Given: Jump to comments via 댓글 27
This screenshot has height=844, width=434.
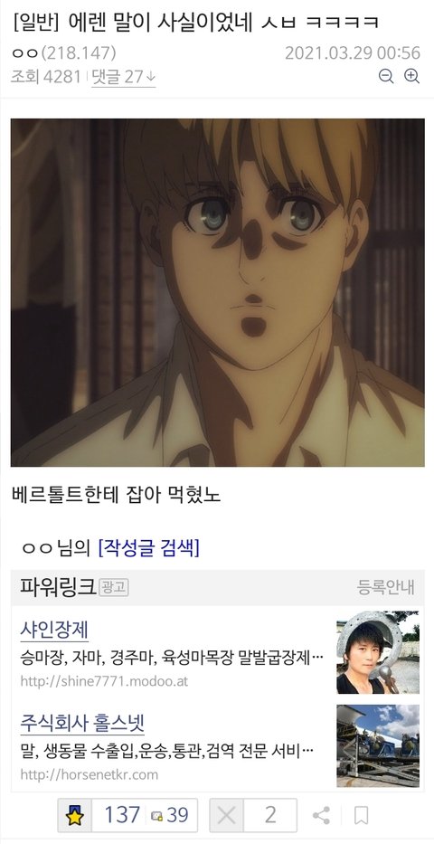Looking at the screenshot, I should [x=124, y=77].
